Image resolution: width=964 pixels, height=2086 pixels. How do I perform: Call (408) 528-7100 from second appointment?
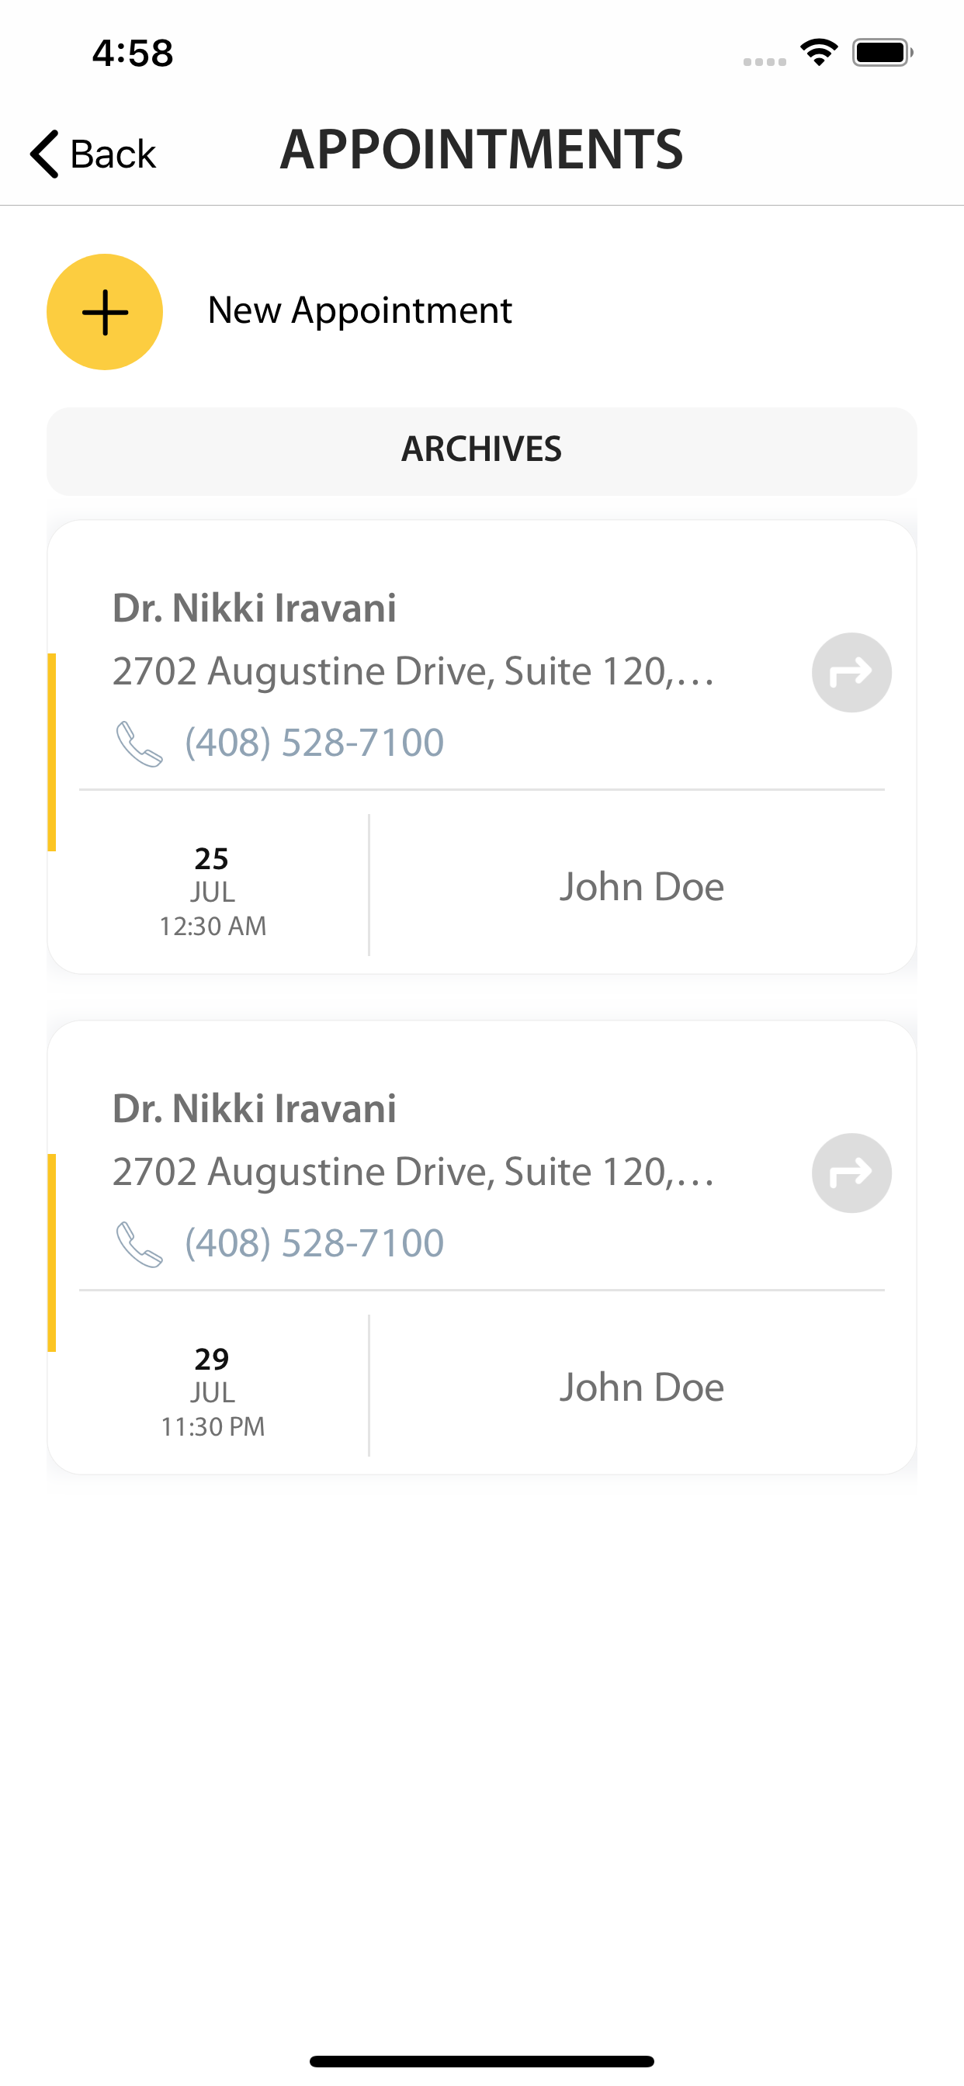tap(314, 1243)
